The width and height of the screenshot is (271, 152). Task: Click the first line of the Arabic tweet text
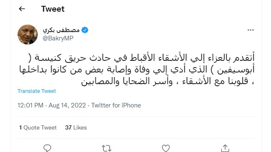[142, 58]
